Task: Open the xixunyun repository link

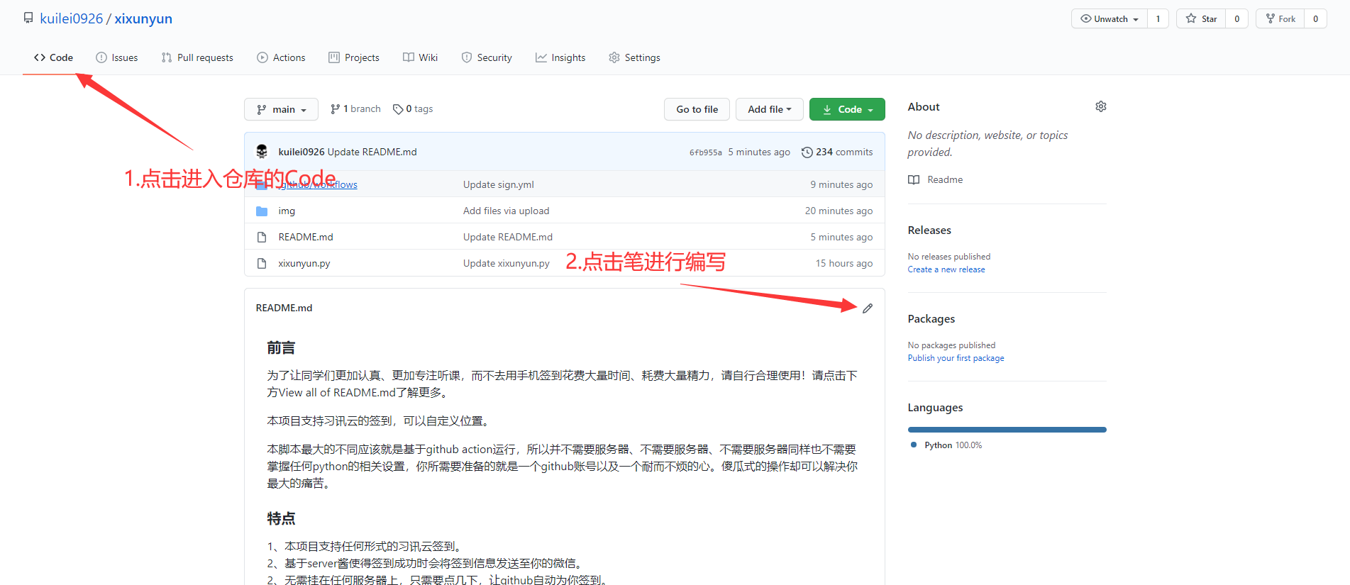Action: pos(143,18)
